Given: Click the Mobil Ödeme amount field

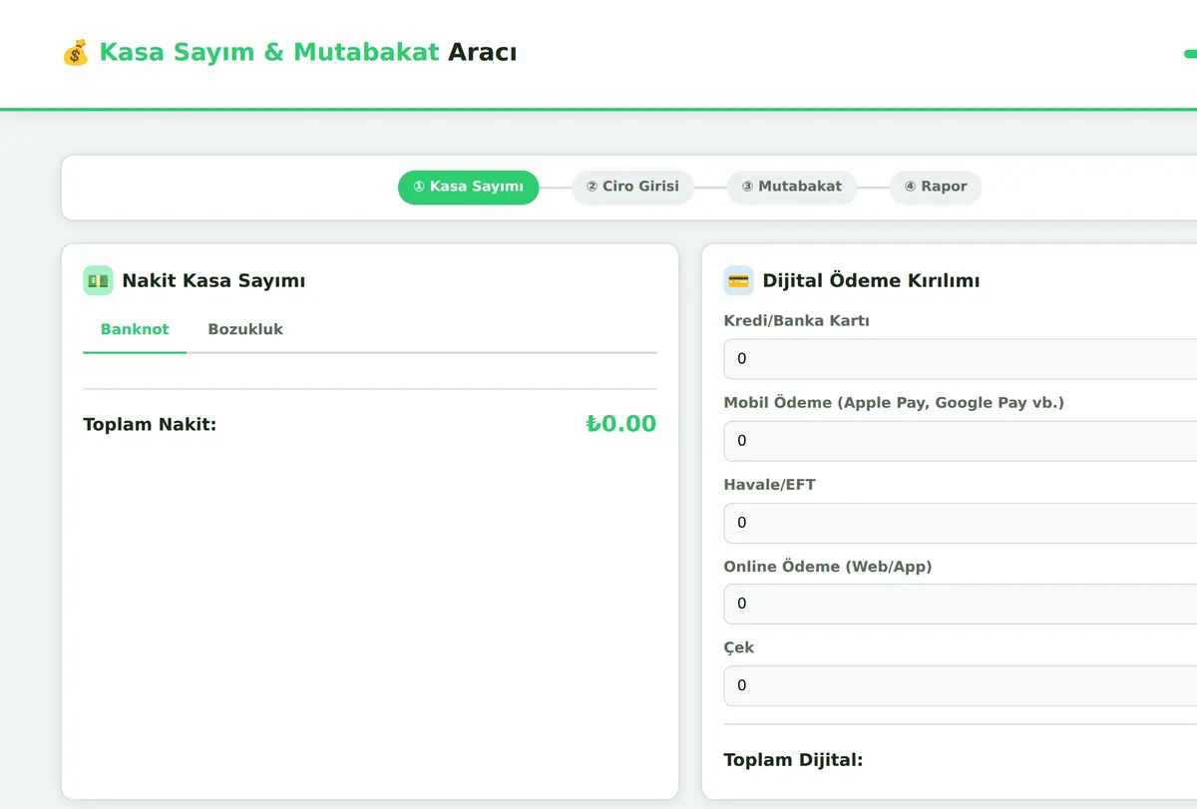Looking at the screenshot, I should point(960,440).
